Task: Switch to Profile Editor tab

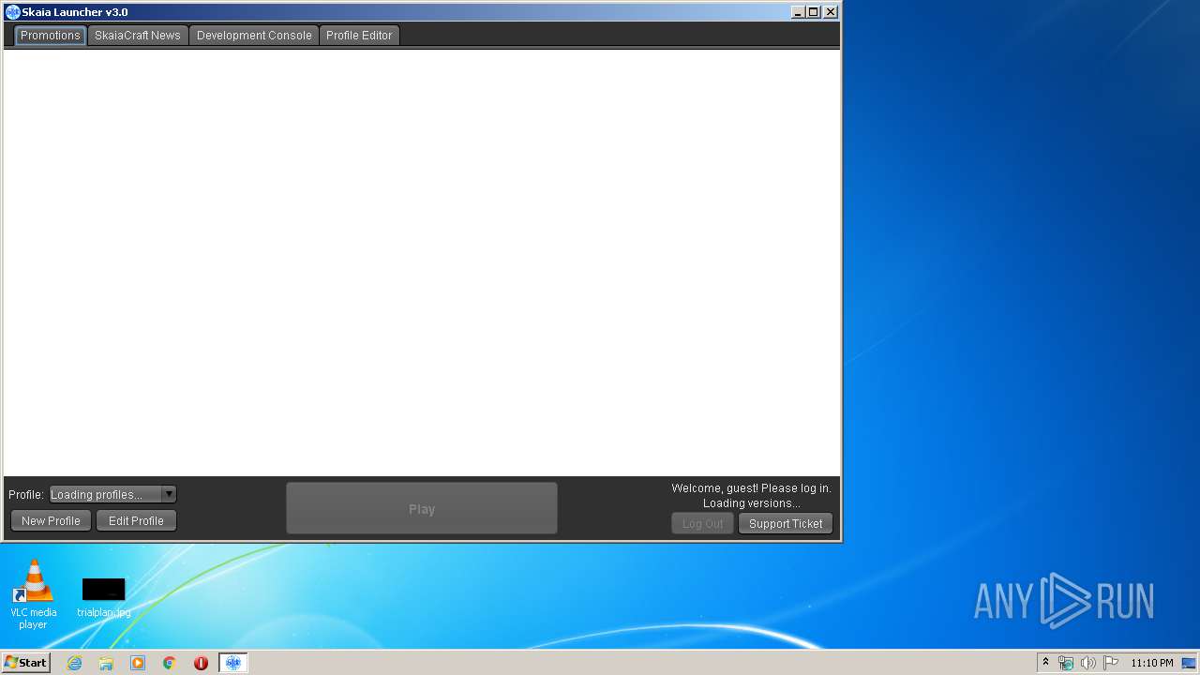Action: coord(359,36)
